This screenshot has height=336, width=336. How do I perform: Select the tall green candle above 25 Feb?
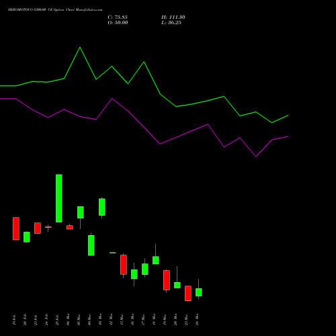click(59, 198)
